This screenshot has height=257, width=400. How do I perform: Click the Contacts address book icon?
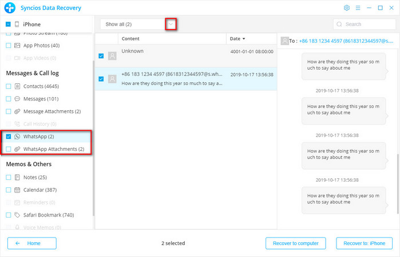[17, 86]
